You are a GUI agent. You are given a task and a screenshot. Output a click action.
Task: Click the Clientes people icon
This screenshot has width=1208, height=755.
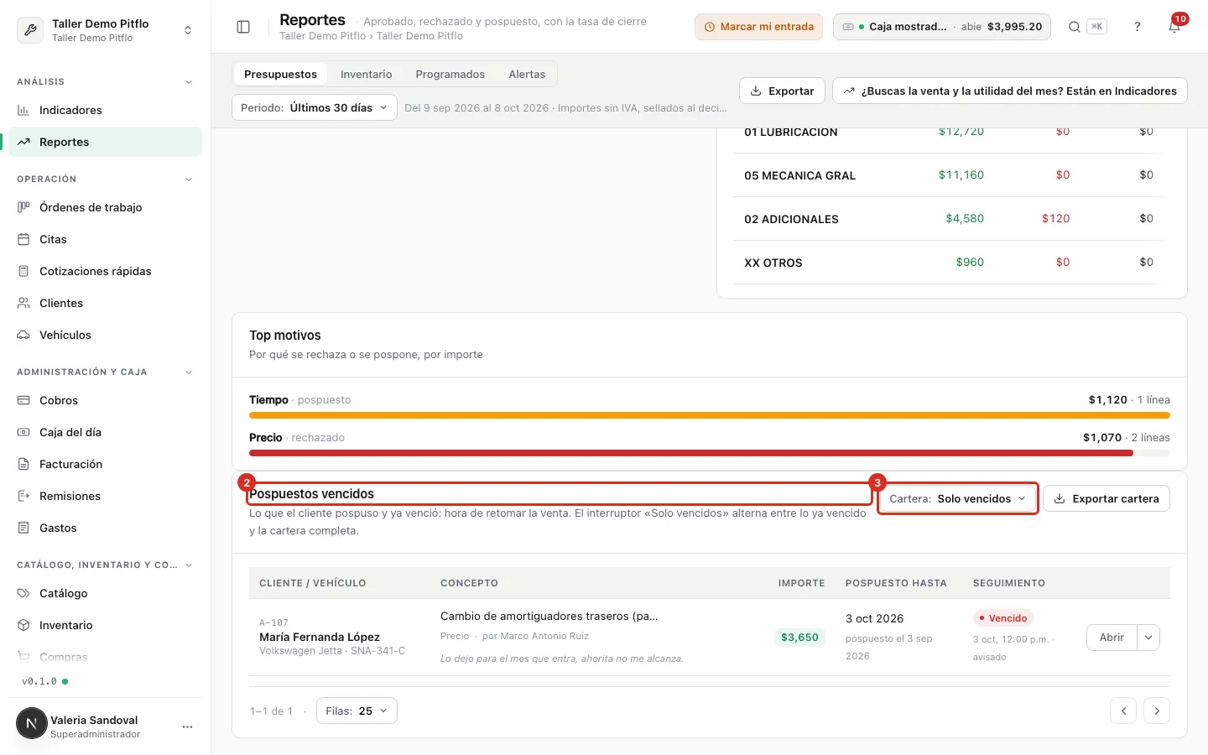click(x=23, y=303)
